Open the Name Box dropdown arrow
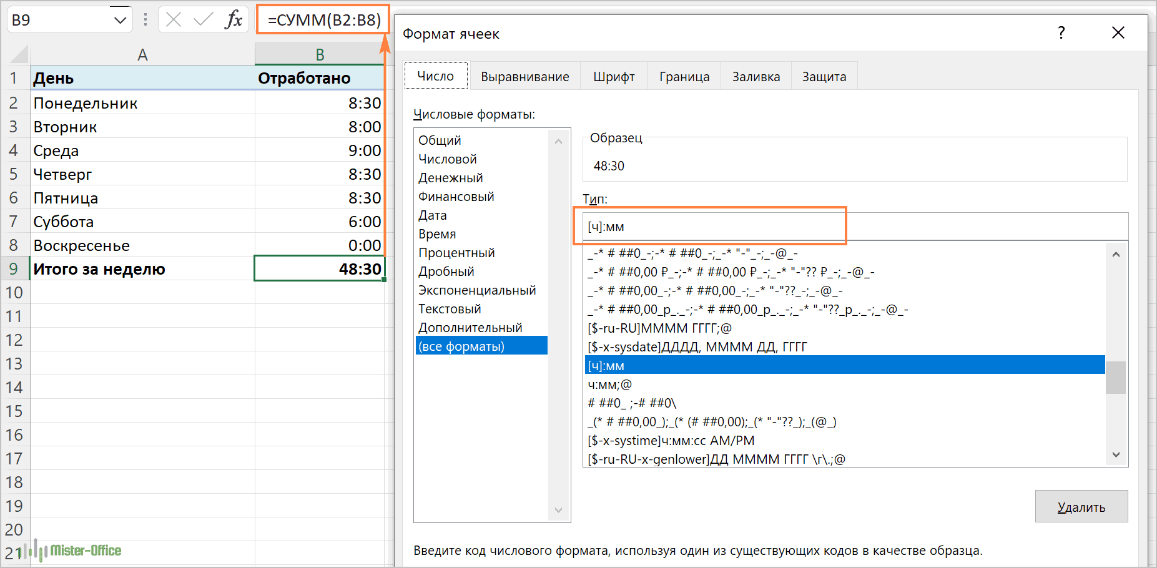 [x=120, y=20]
